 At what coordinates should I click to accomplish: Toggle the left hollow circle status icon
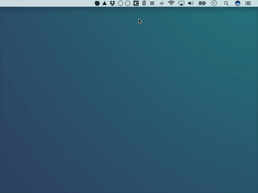pyautogui.click(x=120, y=4)
